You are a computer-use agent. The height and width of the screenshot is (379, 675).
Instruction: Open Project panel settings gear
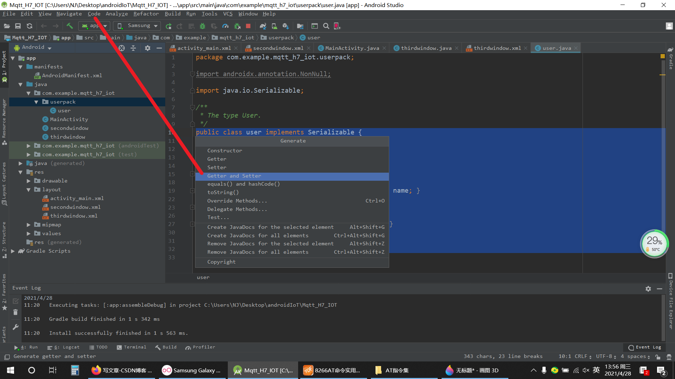point(148,48)
